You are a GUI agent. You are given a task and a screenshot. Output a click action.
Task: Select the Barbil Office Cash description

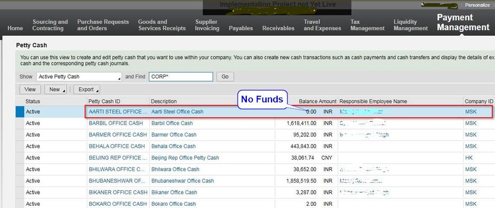point(172,123)
